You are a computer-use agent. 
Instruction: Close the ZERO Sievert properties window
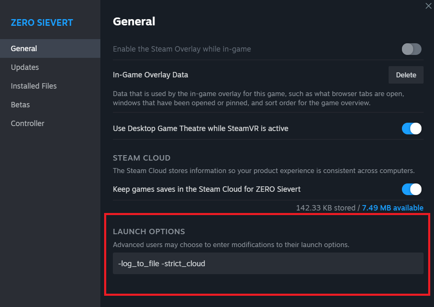428,6
